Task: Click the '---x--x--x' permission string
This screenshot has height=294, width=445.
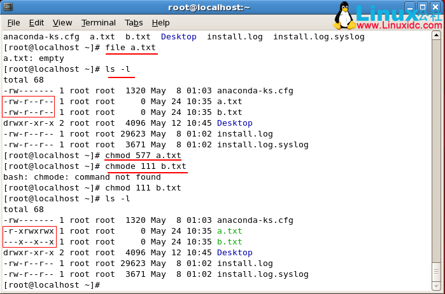Action: pos(29,242)
